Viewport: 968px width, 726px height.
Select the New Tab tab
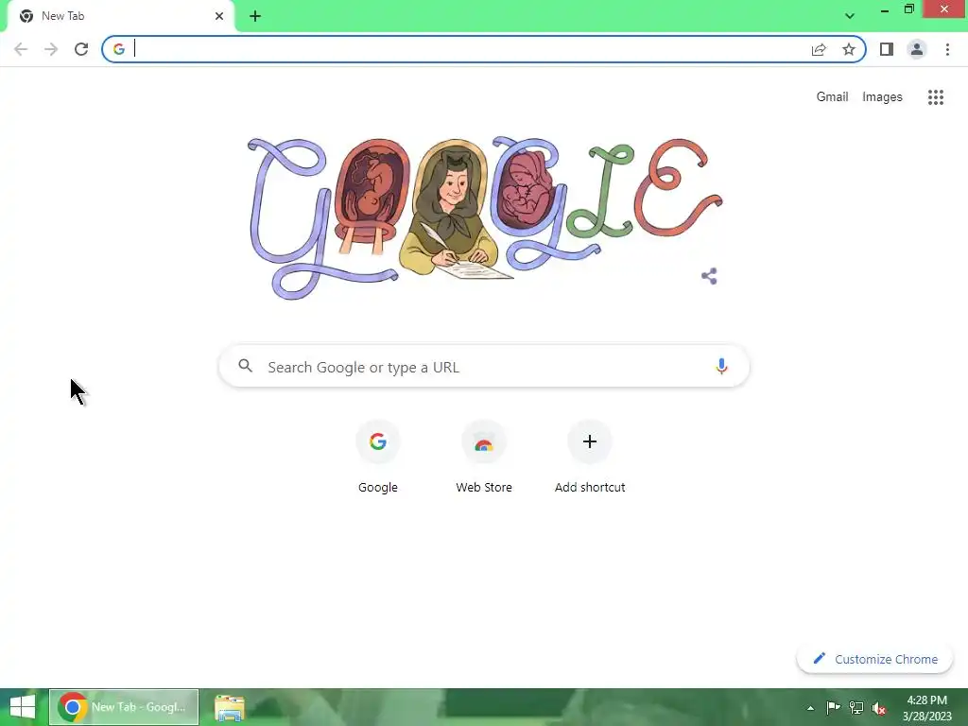(120, 16)
